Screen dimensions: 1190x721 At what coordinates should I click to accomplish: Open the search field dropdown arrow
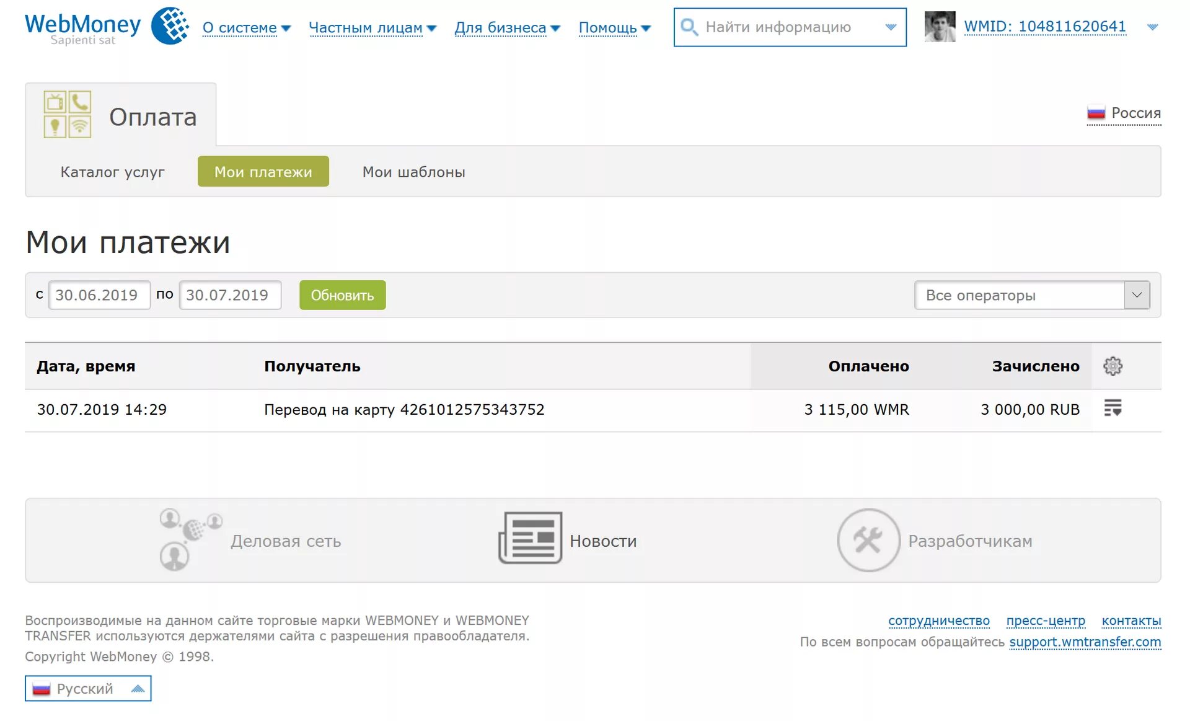pyautogui.click(x=891, y=27)
